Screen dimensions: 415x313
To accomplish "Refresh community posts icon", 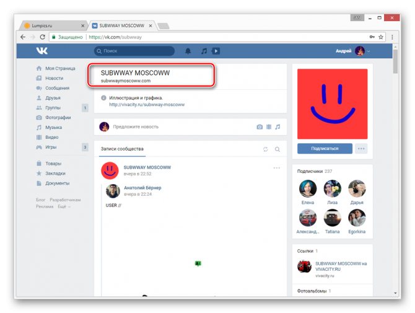I will 266,149.
